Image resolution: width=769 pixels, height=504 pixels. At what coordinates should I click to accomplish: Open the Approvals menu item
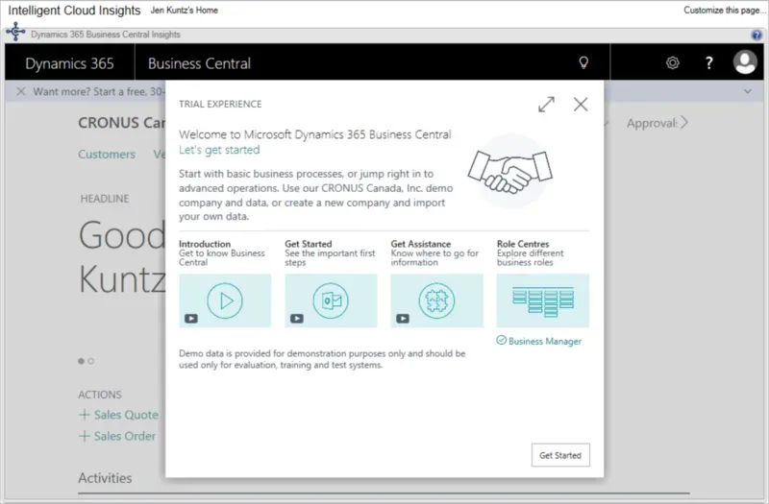pos(652,123)
